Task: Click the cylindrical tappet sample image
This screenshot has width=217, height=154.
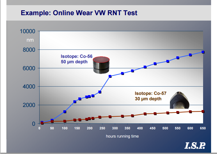Action: tap(101, 65)
